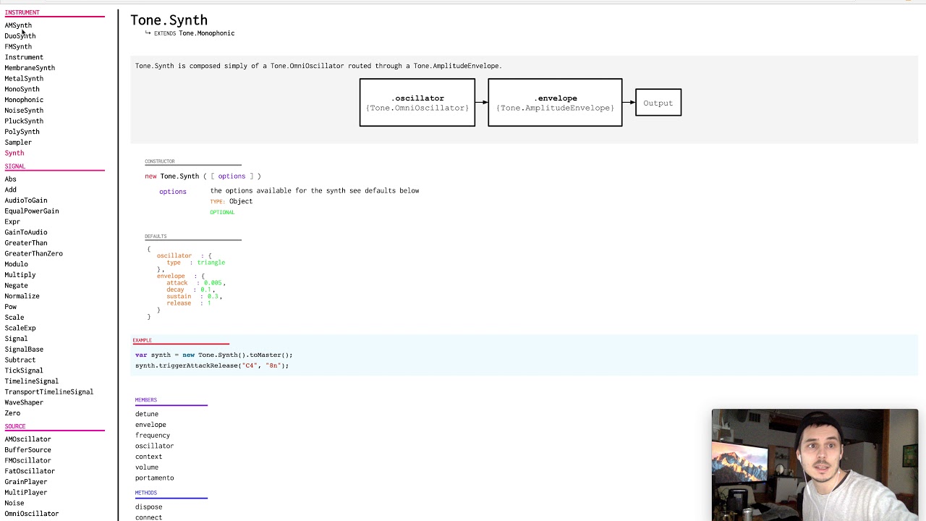Image resolution: width=926 pixels, height=521 pixels.
Task: Open BufferSource documentation
Action: [27, 450]
